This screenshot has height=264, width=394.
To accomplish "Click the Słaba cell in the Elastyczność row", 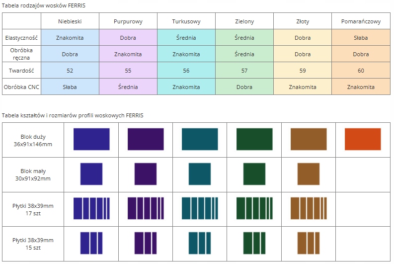I will click(x=361, y=38).
